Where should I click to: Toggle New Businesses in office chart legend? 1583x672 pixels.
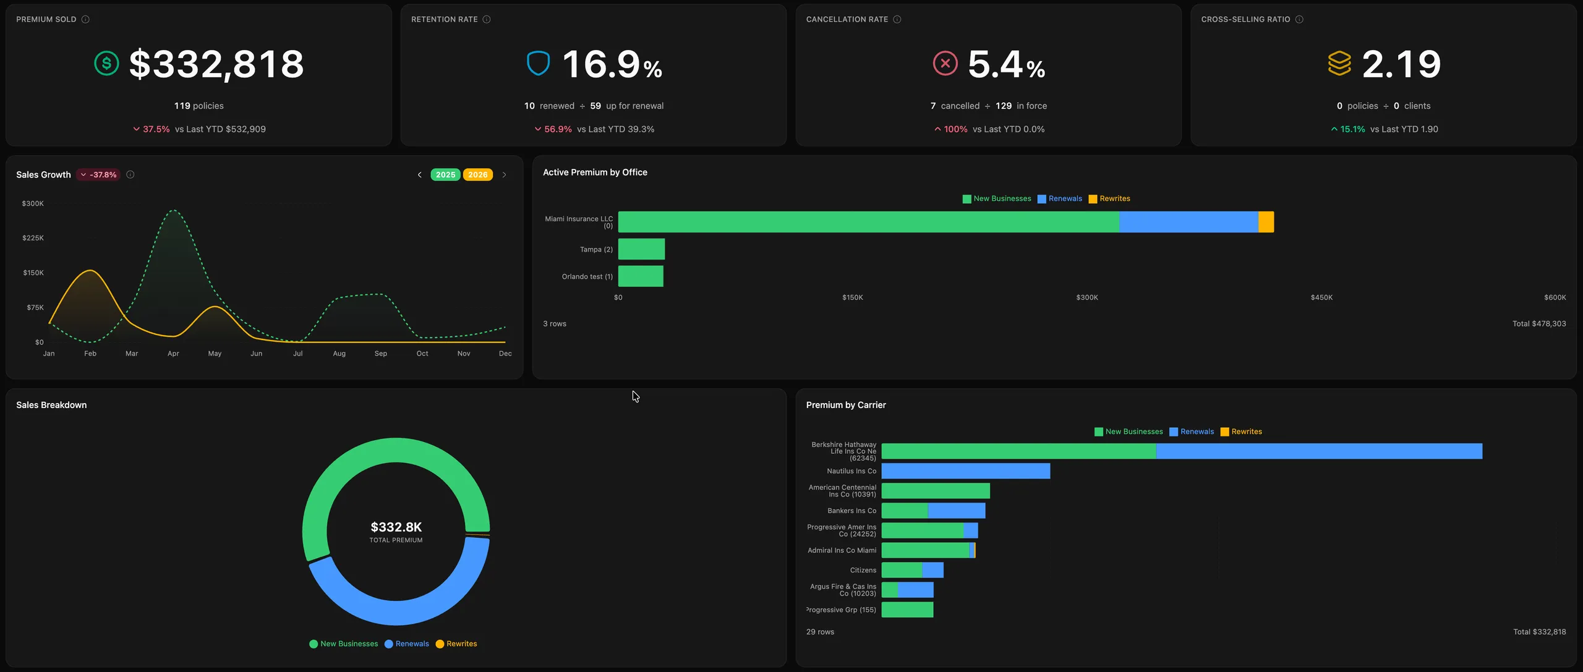pos(997,198)
